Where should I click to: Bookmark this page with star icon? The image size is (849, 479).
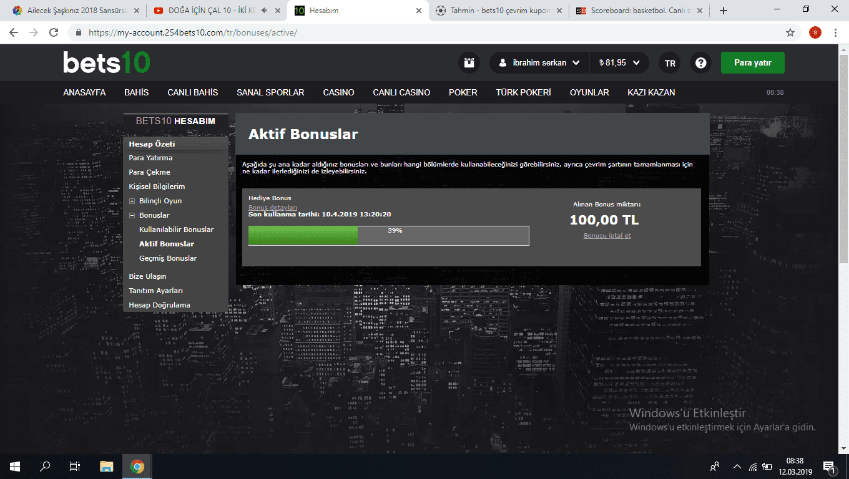click(790, 32)
